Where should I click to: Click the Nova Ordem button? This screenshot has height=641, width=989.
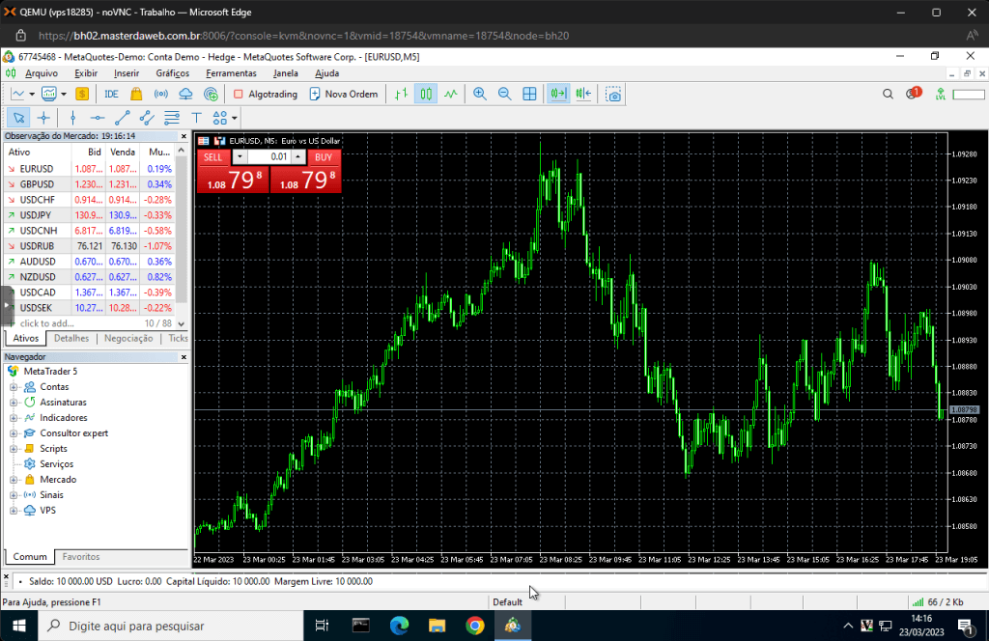(x=344, y=94)
